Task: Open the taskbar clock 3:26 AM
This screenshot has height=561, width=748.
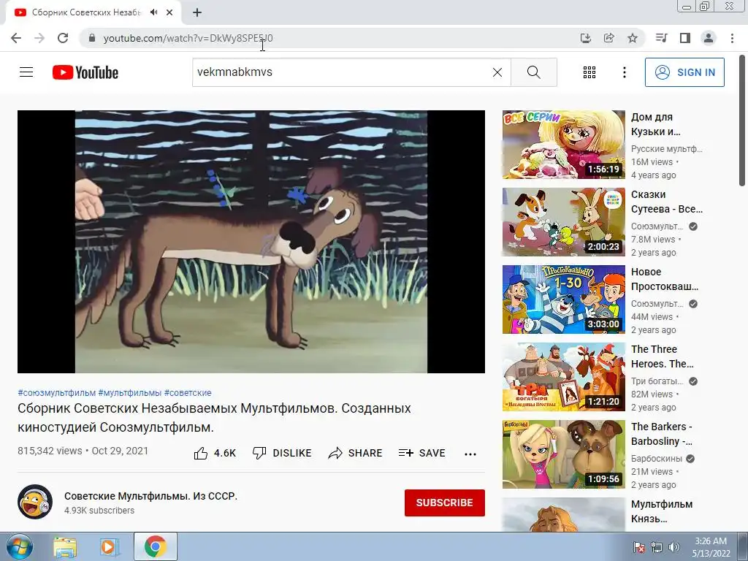Action: click(711, 547)
